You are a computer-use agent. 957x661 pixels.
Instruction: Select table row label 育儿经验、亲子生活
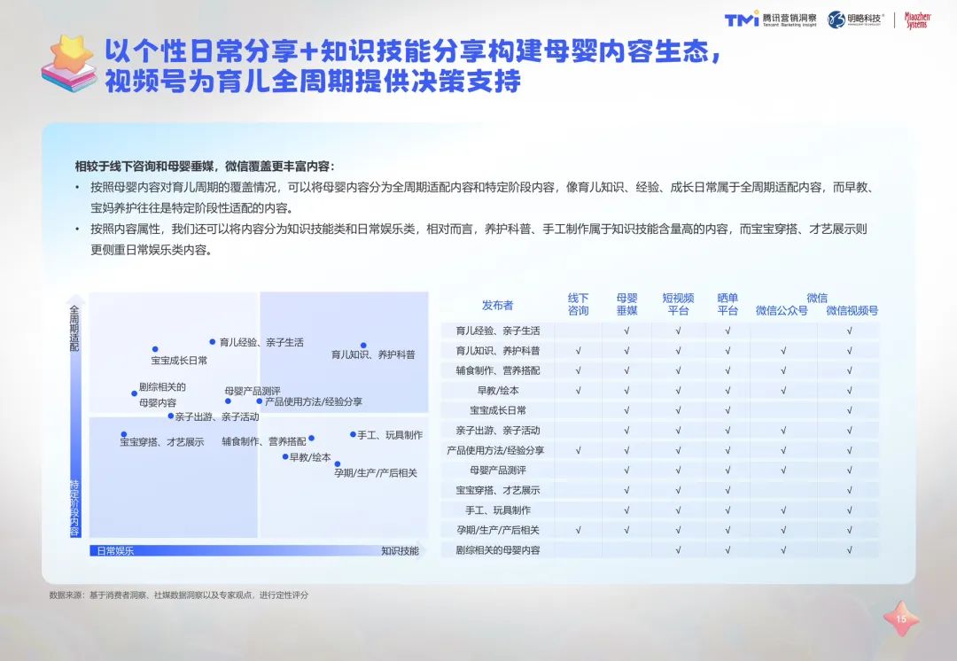click(x=497, y=330)
